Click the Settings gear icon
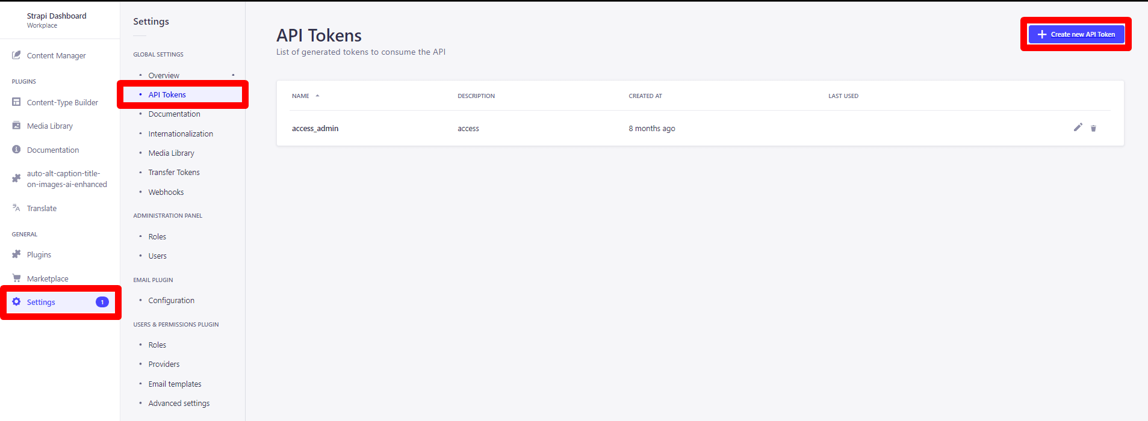The image size is (1148, 421). (16, 302)
